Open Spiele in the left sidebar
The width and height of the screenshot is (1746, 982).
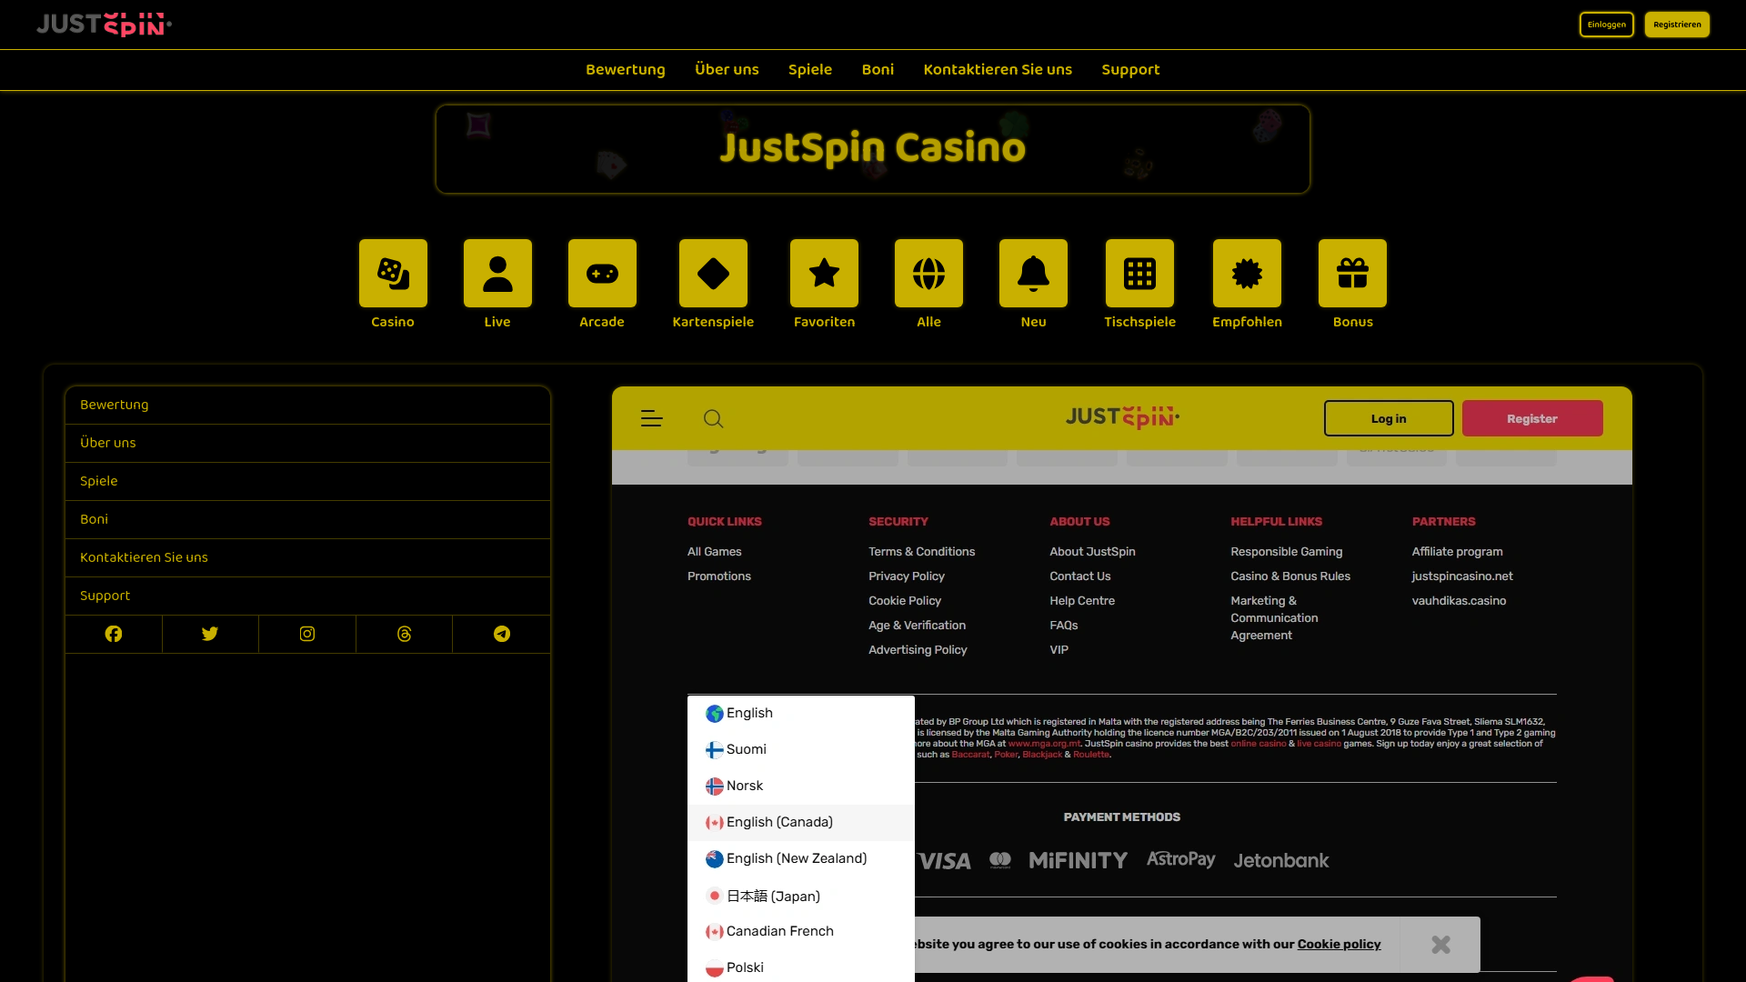307,482
